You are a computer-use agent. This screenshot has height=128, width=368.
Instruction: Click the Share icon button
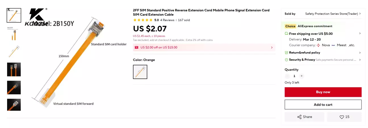coord(299,117)
